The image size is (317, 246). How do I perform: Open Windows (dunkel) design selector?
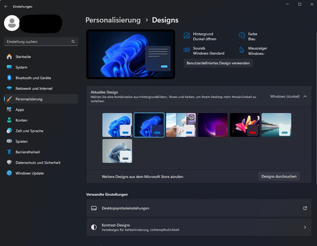click(x=285, y=96)
